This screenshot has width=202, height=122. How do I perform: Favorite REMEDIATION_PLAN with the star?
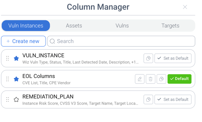16,99
